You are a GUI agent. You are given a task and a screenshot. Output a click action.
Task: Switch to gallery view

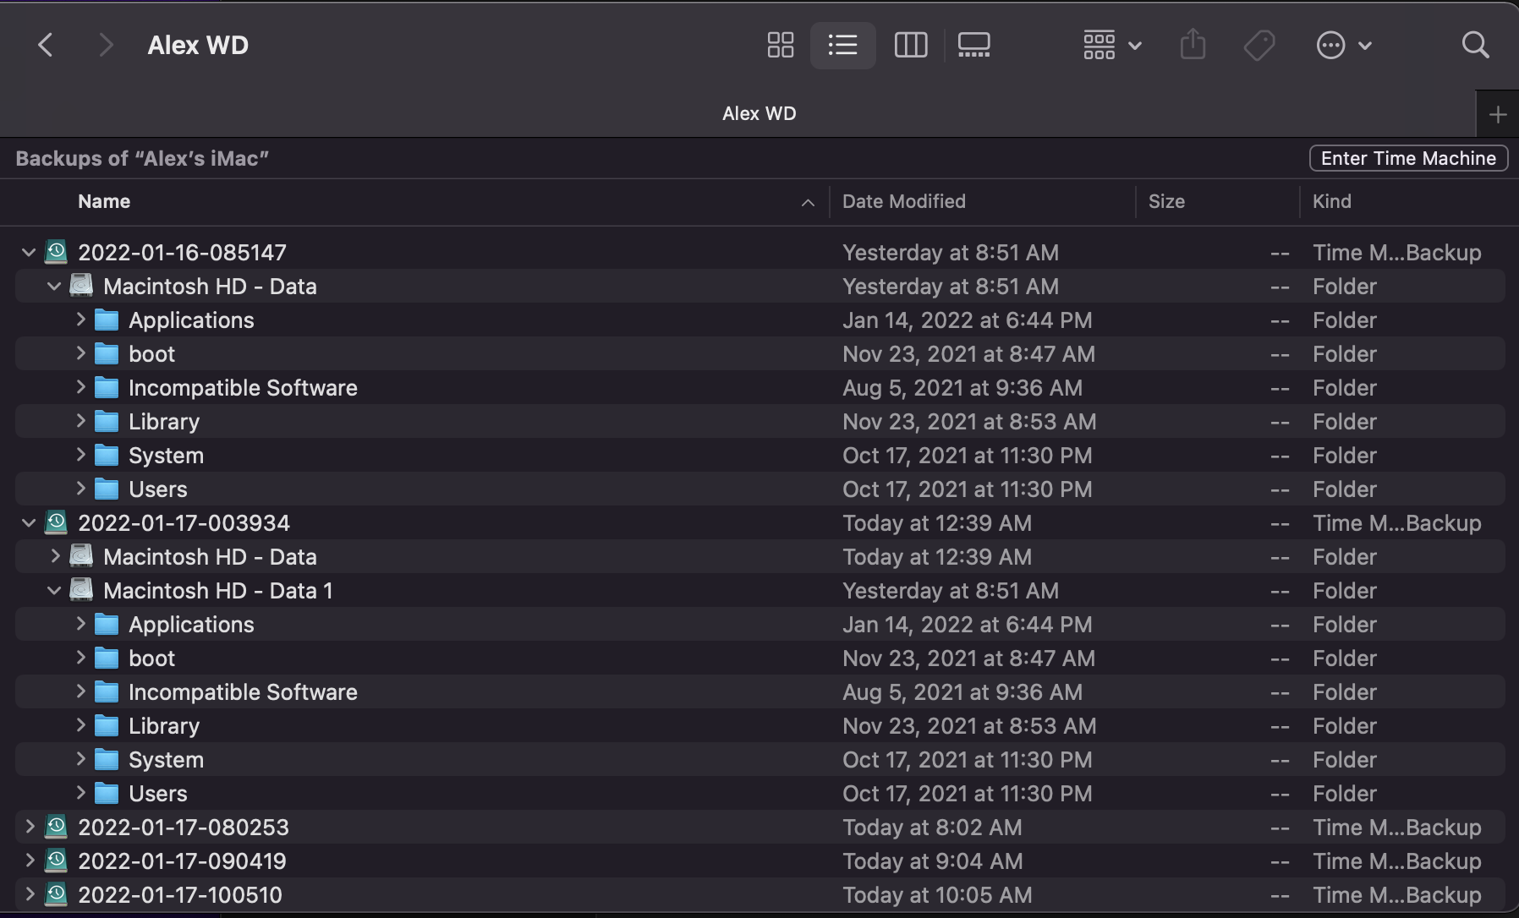click(973, 45)
